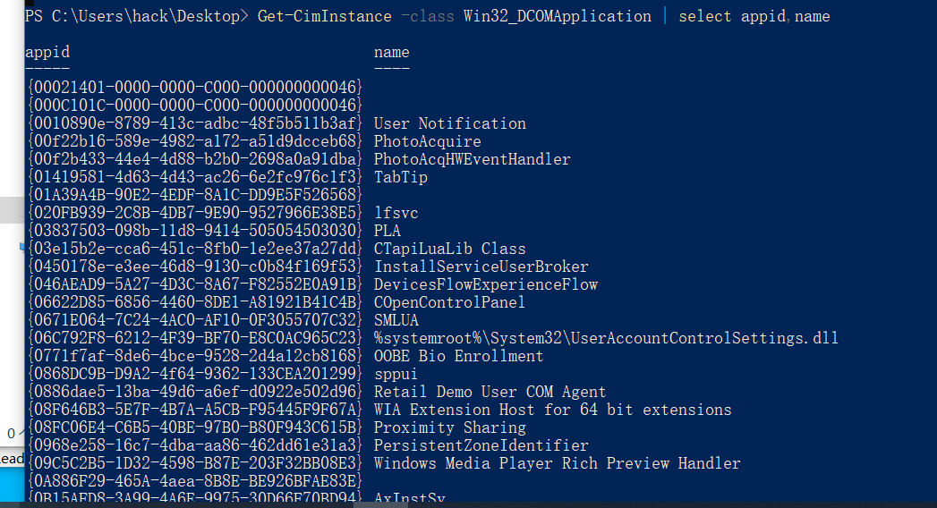Image resolution: width=937 pixels, height=508 pixels.
Task: Click the UserAccountControlSettings.dll path entry
Action: [x=606, y=338]
